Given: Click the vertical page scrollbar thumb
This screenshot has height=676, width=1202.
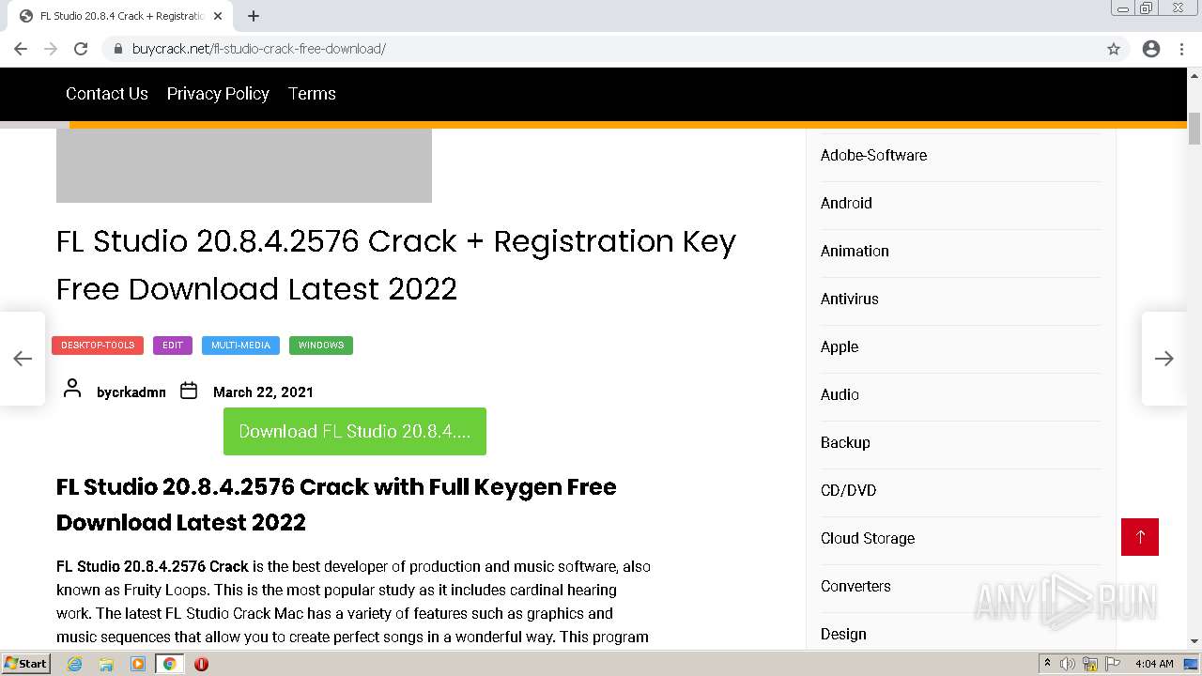Looking at the screenshot, I should click(x=1194, y=129).
